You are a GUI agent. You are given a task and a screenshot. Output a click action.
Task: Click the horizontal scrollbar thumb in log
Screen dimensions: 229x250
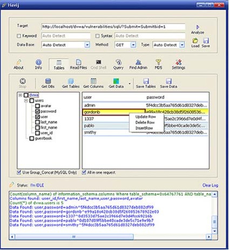(x=74, y=237)
